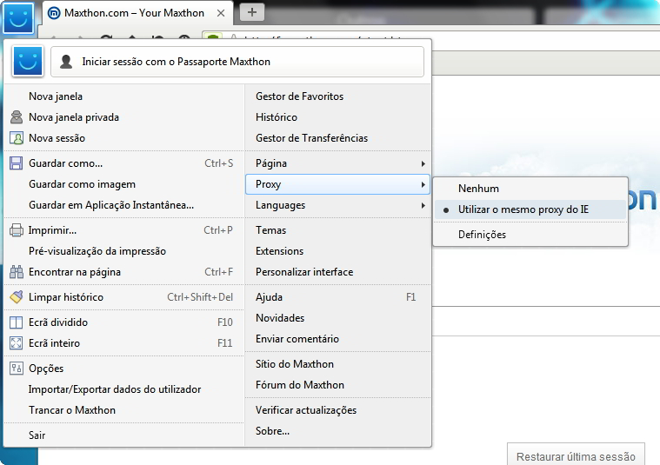Image resolution: width=660 pixels, height=465 pixels.
Task: Click Sair to exit
Action: [124, 435]
